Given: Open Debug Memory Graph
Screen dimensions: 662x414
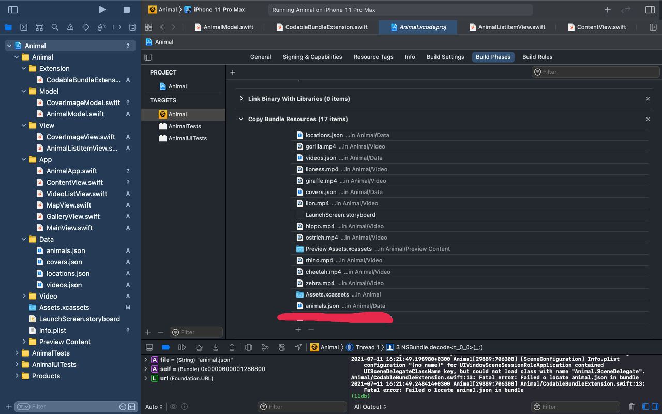Looking at the screenshot, I should [x=265, y=347].
